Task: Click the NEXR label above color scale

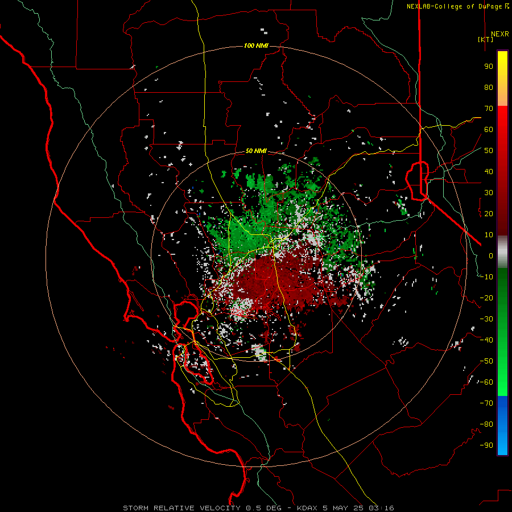Action: pyautogui.click(x=499, y=34)
